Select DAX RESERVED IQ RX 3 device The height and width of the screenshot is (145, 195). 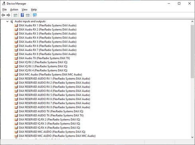click(49, 123)
